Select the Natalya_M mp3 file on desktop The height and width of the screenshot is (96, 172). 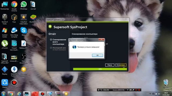[24, 45]
